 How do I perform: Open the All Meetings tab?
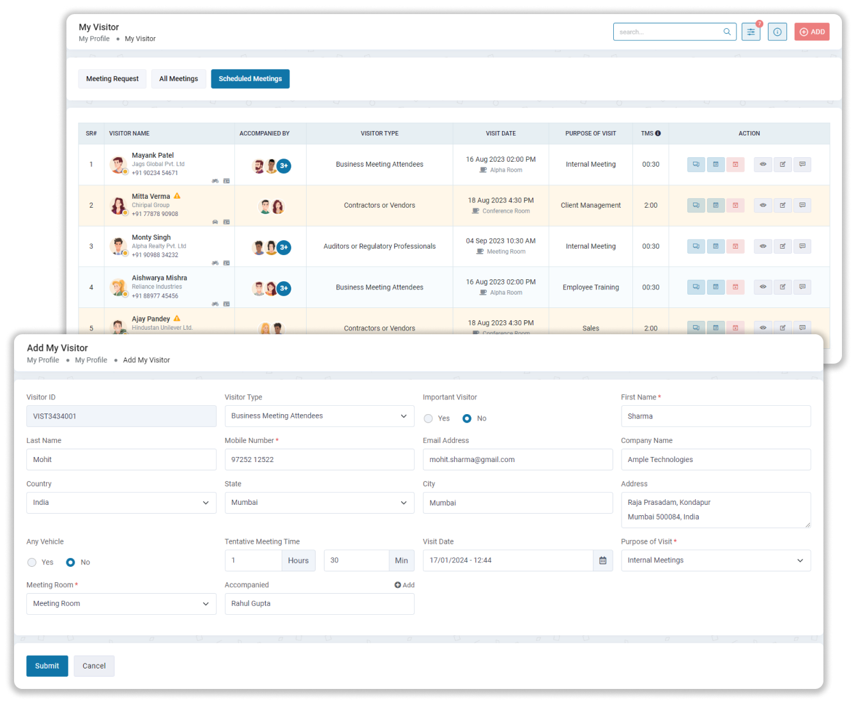click(178, 79)
